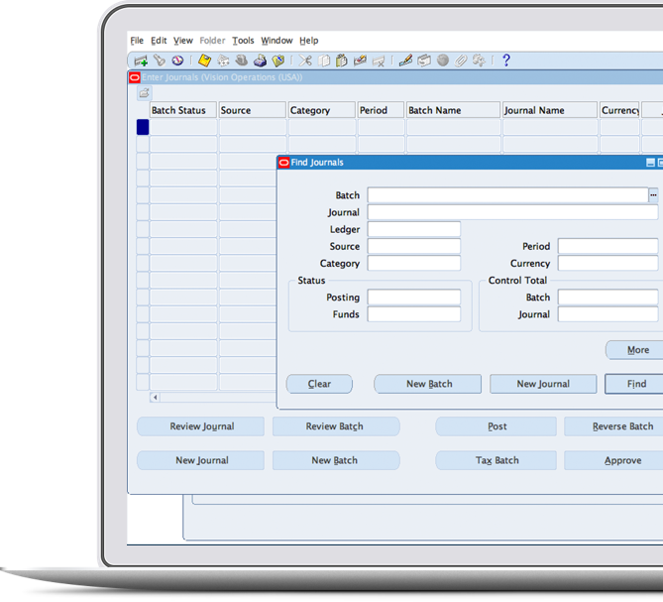Click the Clear button in Find Journals

coord(319,384)
